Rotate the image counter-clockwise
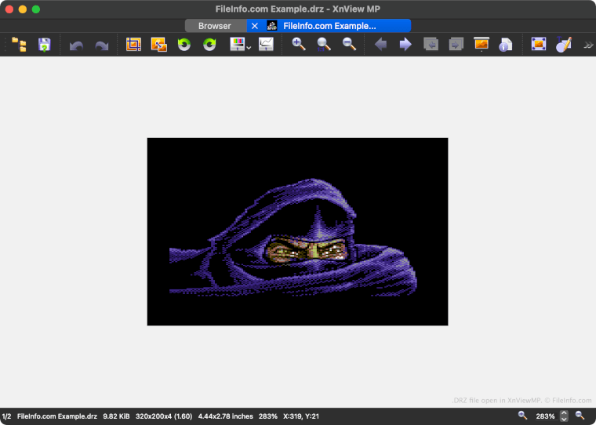The image size is (596, 425). [184, 45]
